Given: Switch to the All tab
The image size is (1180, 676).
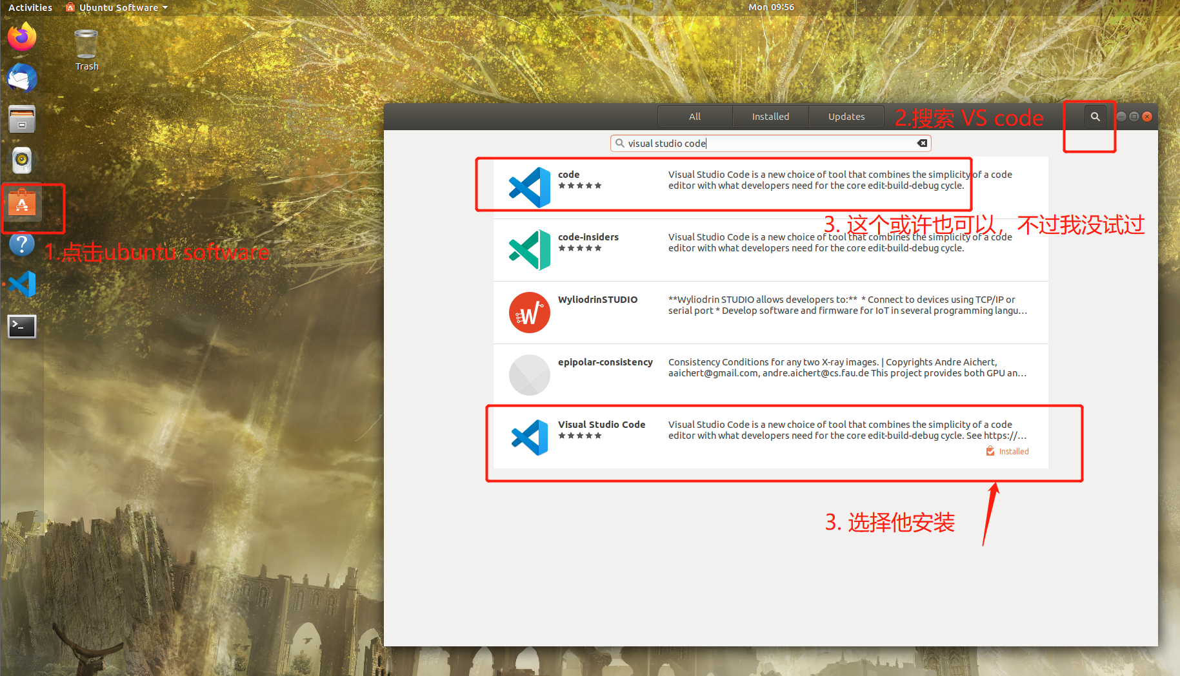Looking at the screenshot, I should pyautogui.click(x=695, y=117).
